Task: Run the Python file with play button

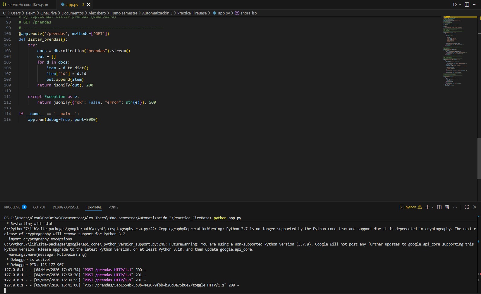Action: (455, 5)
